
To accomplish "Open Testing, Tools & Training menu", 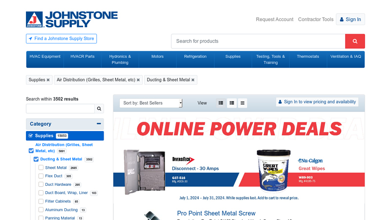I will point(271,59).
